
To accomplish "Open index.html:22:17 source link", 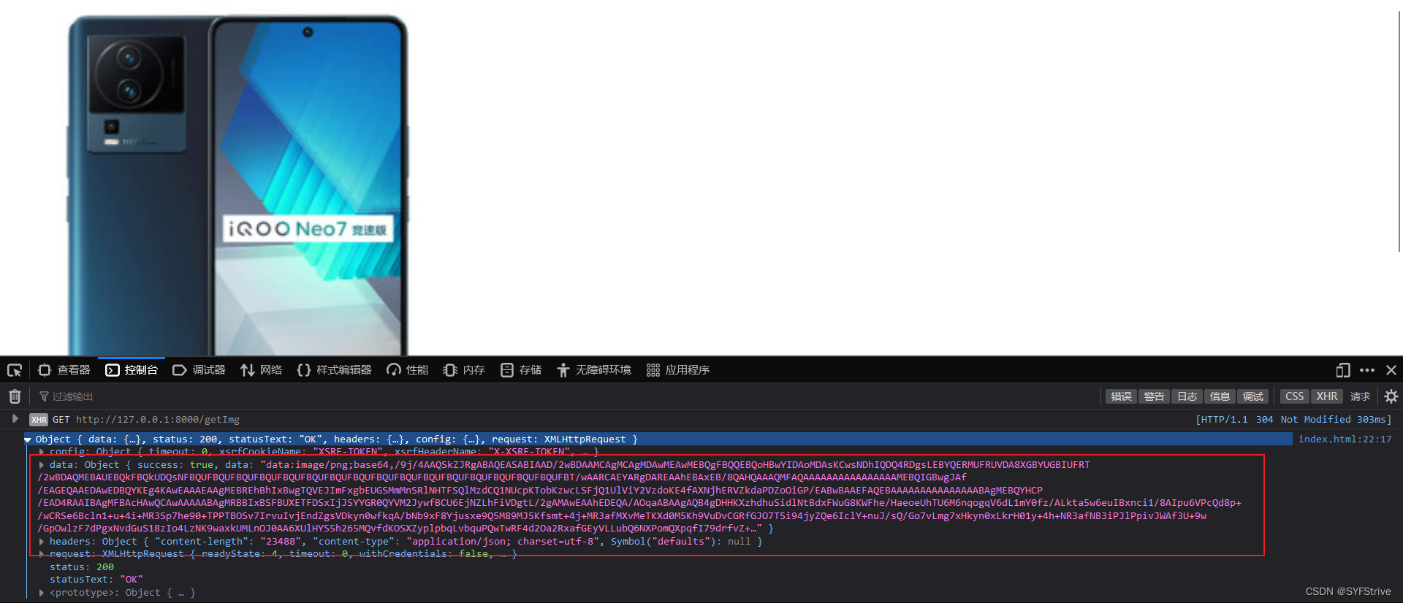I will click(1345, 439).
